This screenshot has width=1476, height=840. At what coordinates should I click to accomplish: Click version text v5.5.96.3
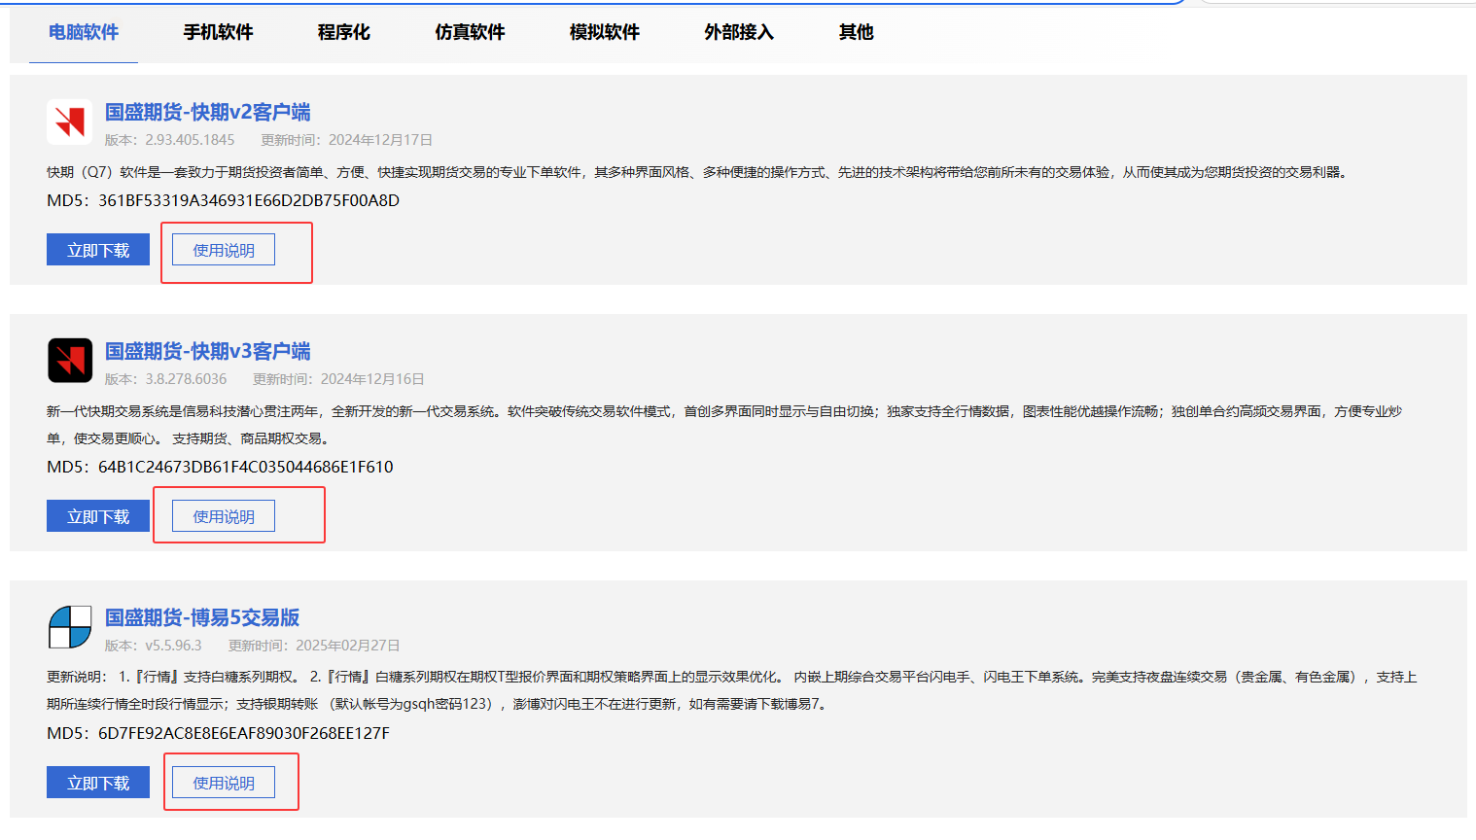pos(173,646)
